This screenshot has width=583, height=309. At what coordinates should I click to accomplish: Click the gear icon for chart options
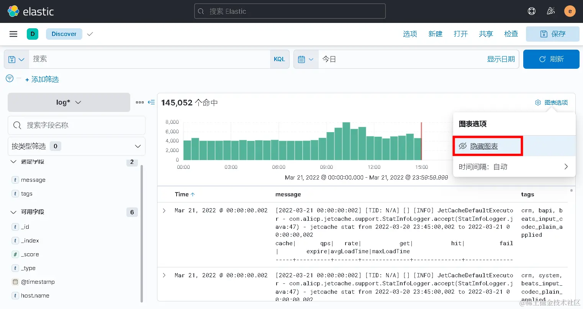[x=538, y=102]
